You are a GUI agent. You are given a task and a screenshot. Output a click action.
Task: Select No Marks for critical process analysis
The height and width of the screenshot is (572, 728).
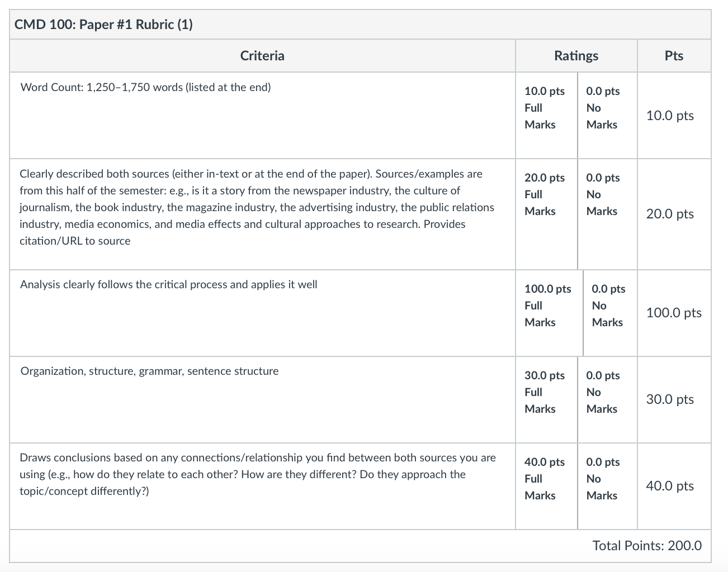pos(610,313)
